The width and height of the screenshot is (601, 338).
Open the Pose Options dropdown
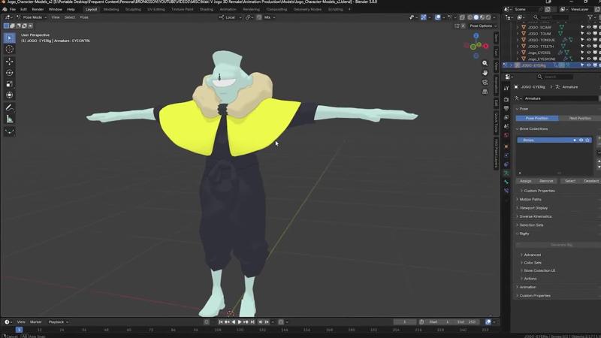(483, 26)
